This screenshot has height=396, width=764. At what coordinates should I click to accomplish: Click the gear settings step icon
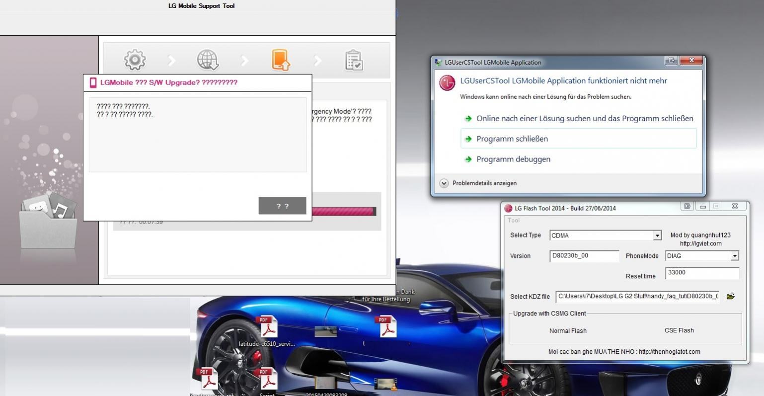tap(135, 60)
